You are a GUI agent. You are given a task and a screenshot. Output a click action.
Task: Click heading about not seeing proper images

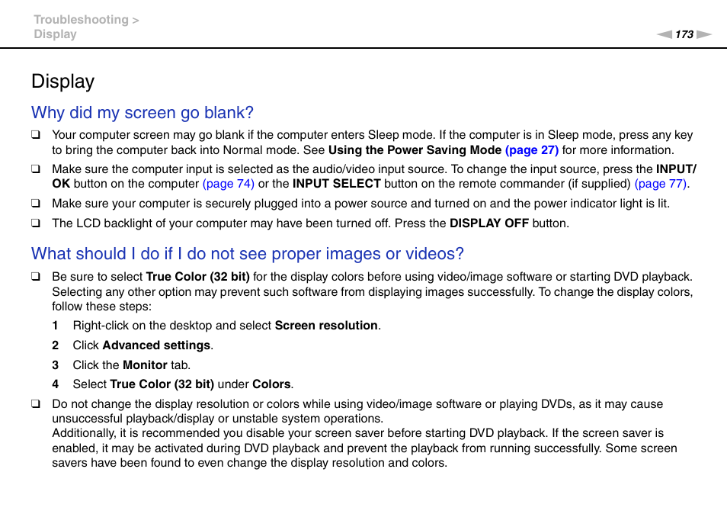pyautogui.click(x=248, y=254)
